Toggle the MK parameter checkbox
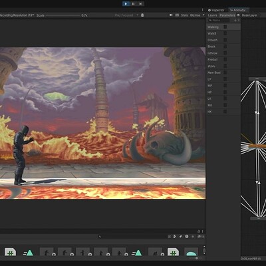266x266 pixels. coord(225,105)
